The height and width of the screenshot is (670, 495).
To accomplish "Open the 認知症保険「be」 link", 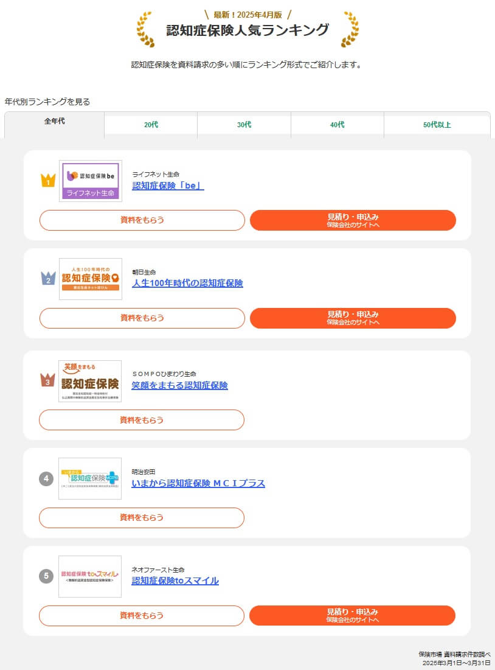I will click(168, 186).
